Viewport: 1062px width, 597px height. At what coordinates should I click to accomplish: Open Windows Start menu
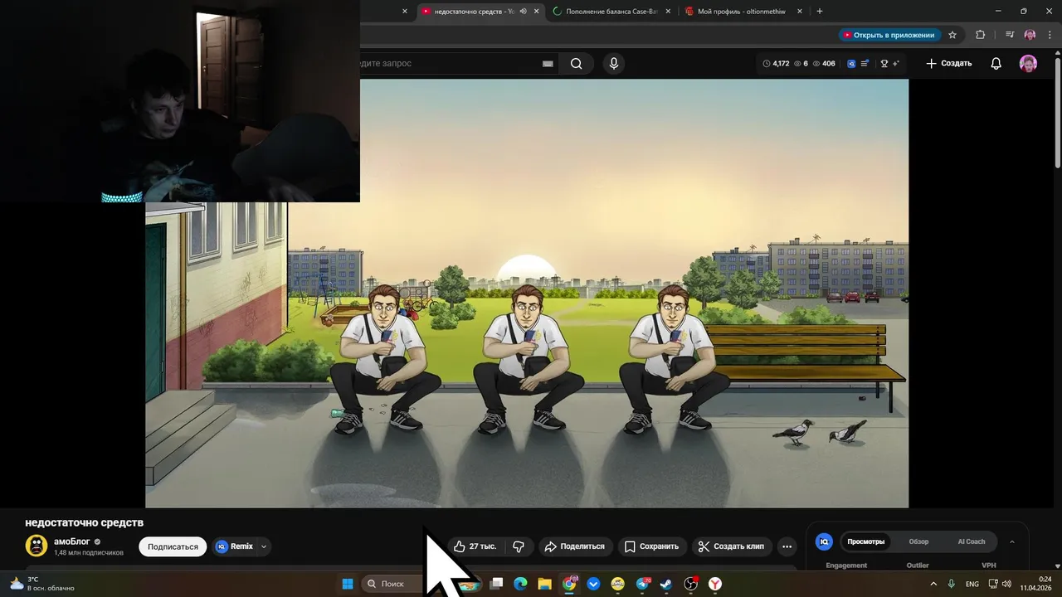[x=348, y=584]
